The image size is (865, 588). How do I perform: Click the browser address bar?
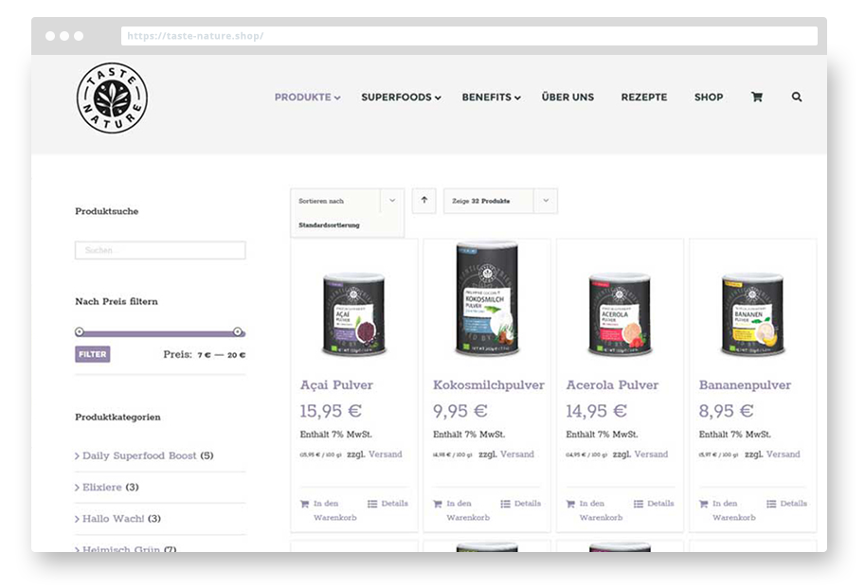[x=469, y=36]
